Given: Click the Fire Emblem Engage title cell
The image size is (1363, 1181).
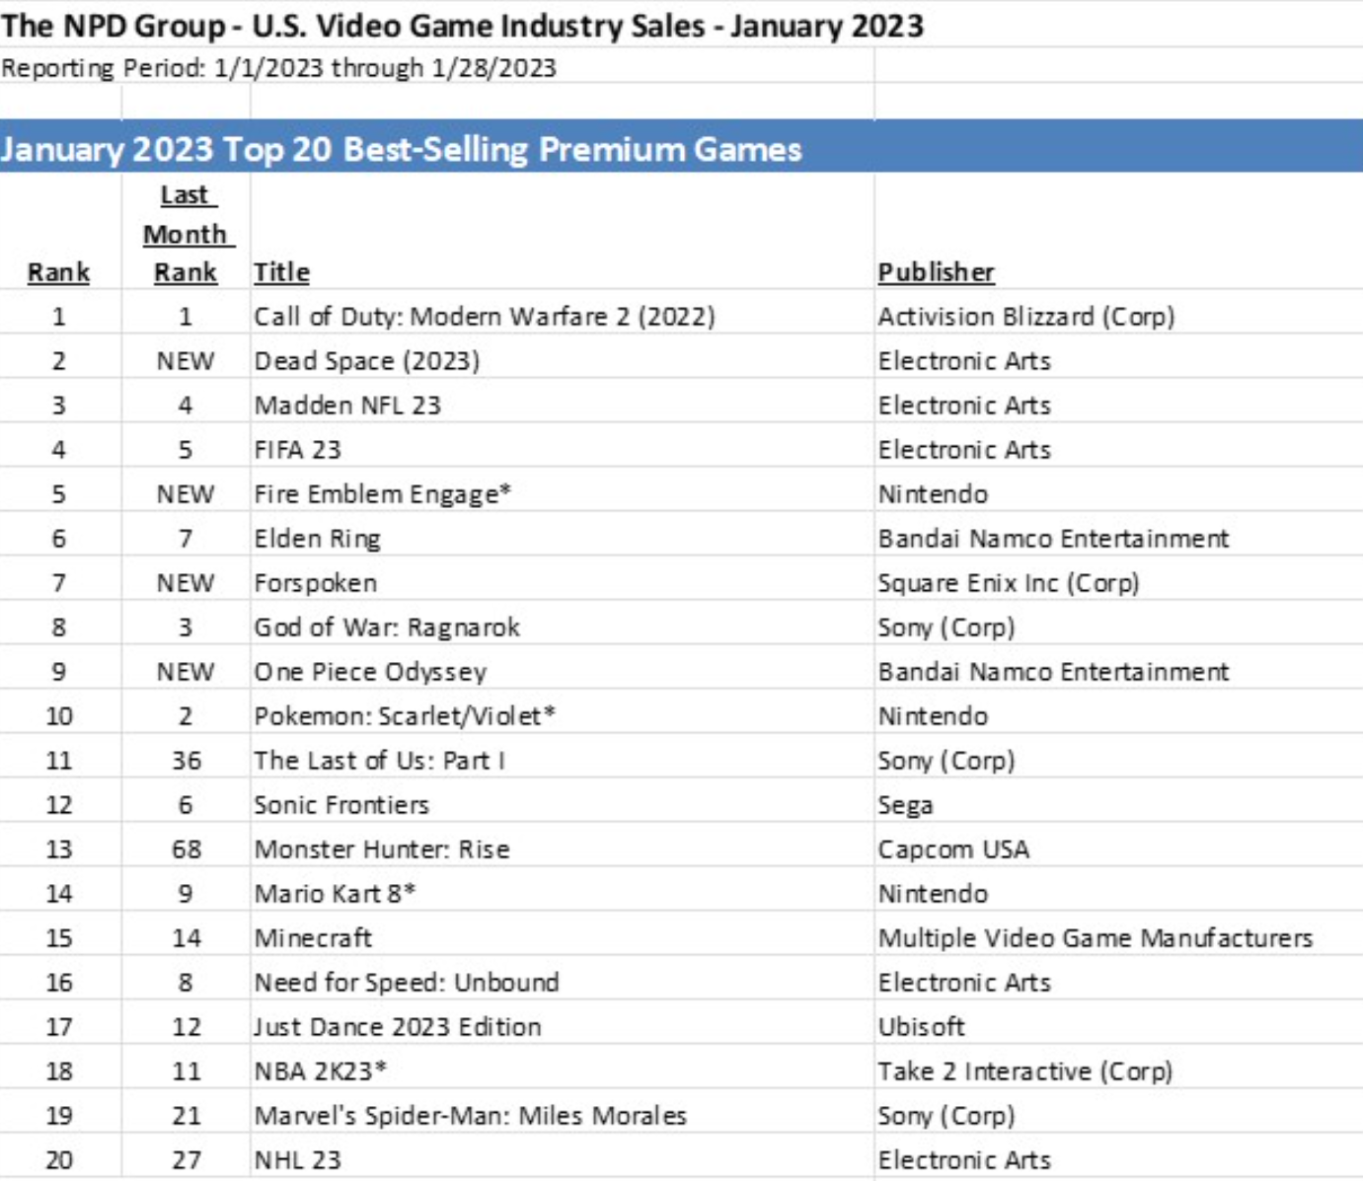Looking at the screenshot, I should tap(382, 494).
